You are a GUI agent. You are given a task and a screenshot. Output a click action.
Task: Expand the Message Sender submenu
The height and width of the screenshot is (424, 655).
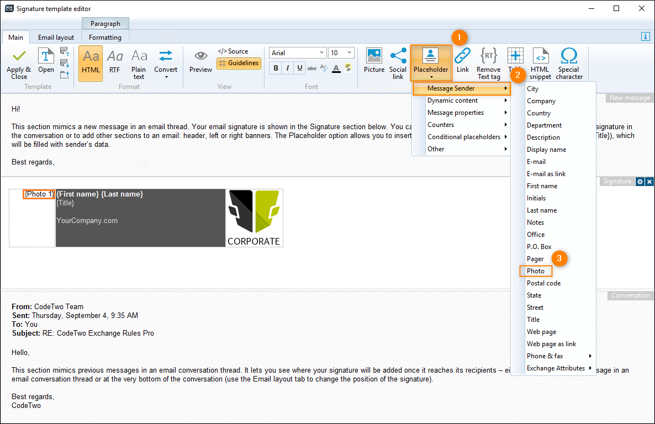coord(462,88)
